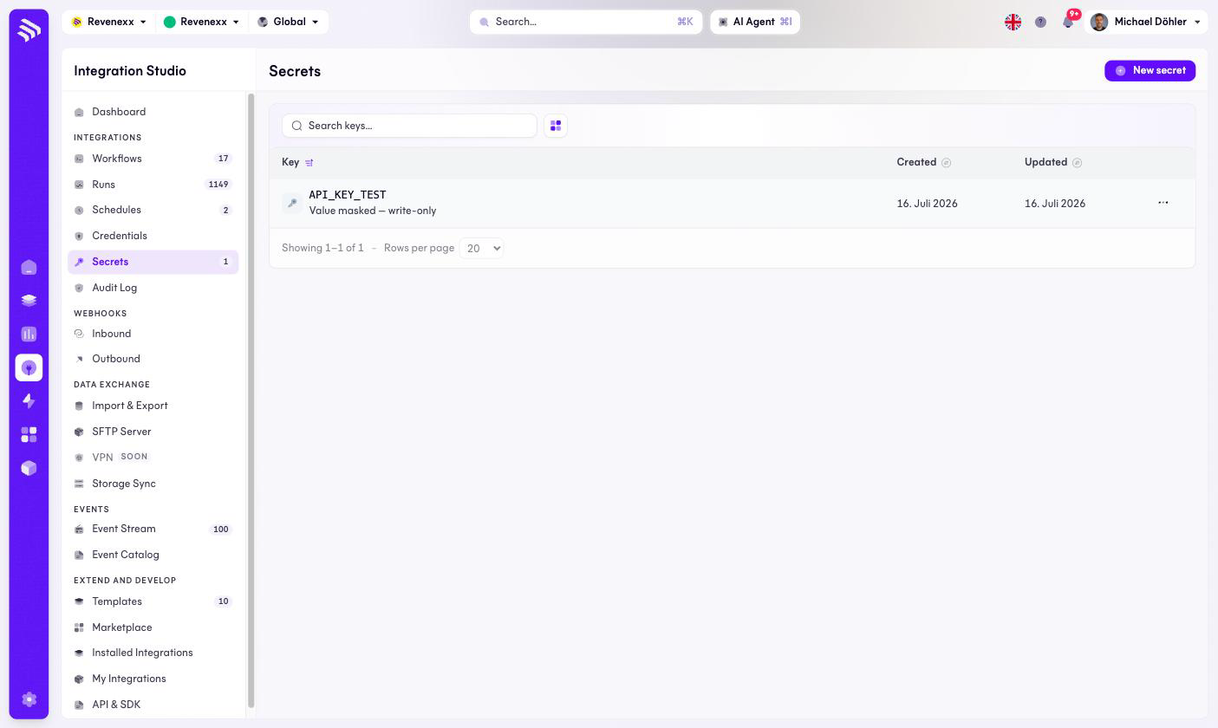Switch language via UK flag icon
1218x728 pixels.
[1013, 22]
